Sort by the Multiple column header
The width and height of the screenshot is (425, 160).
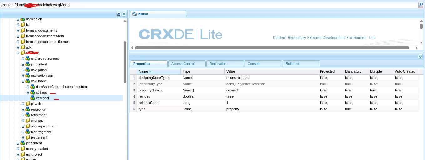point(380,71)
